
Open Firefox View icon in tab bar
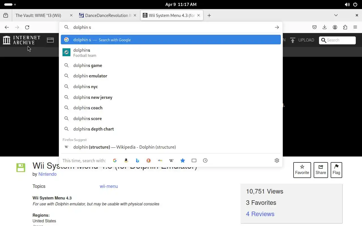tap(6, 16)
